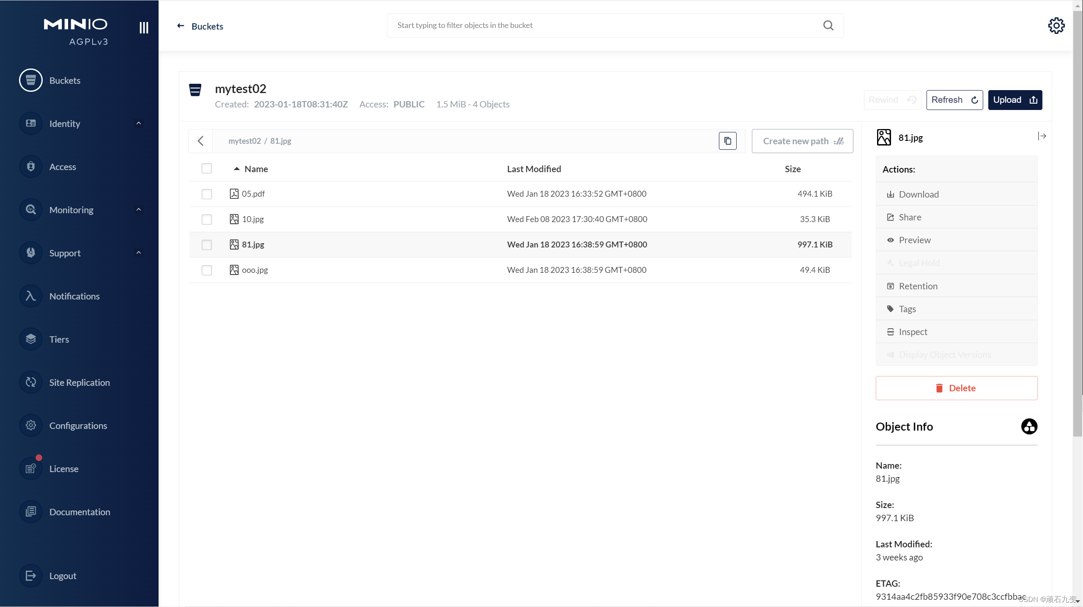
Task: Click the Upload button
Action: pos(1015,100)
